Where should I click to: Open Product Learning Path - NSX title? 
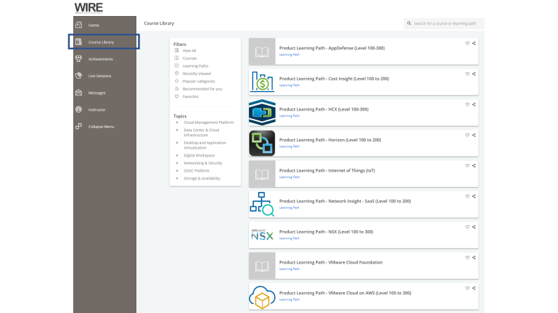(326, 232)
